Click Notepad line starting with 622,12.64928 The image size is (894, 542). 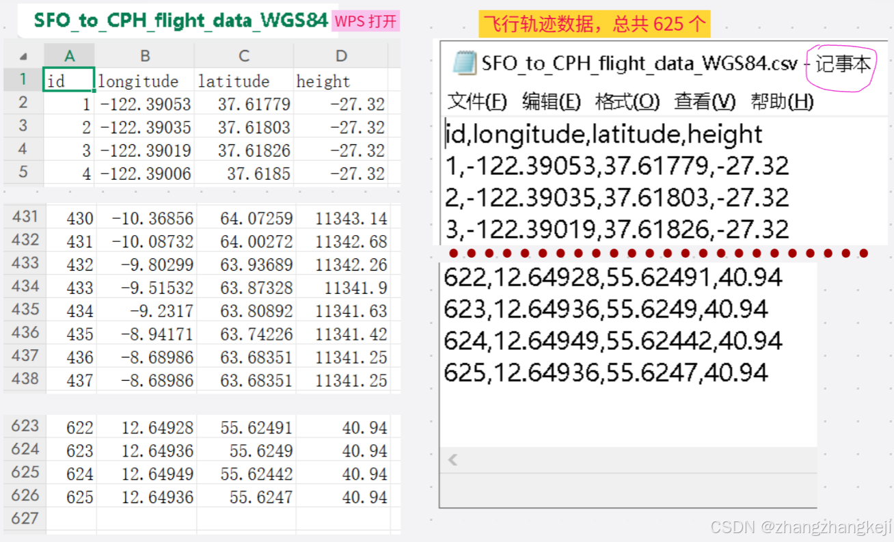613,277
